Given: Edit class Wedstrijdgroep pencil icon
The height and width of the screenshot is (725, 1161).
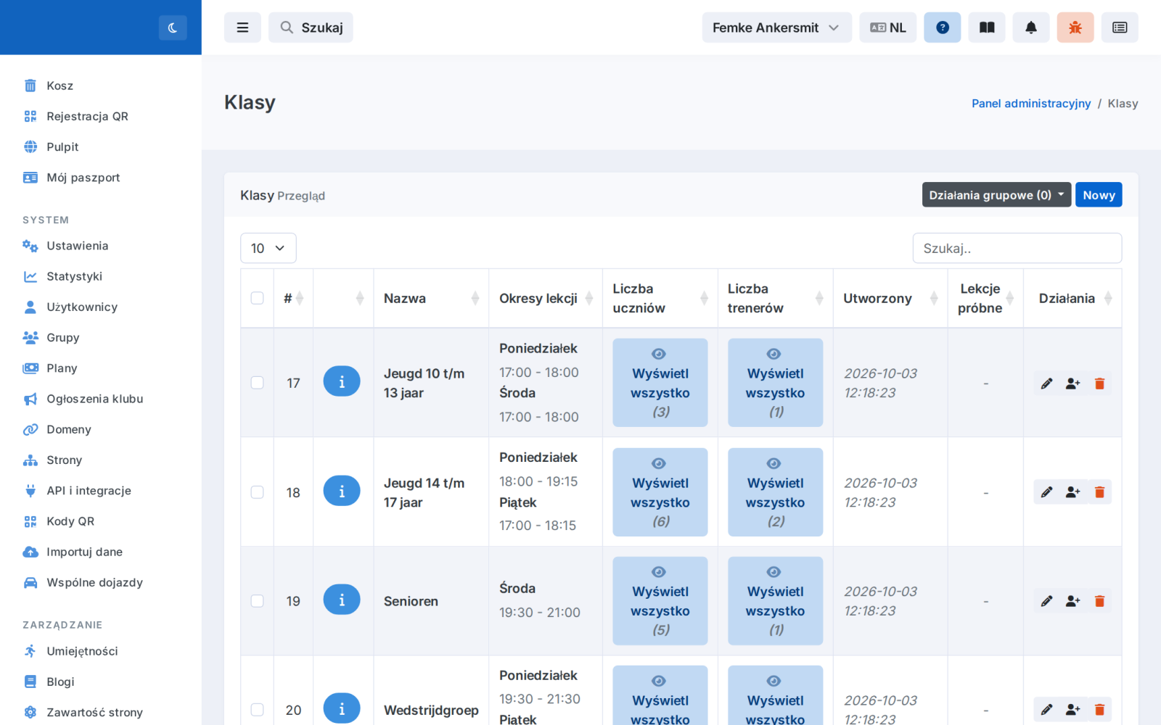Looking at the screenshot, I should 1046,710.
